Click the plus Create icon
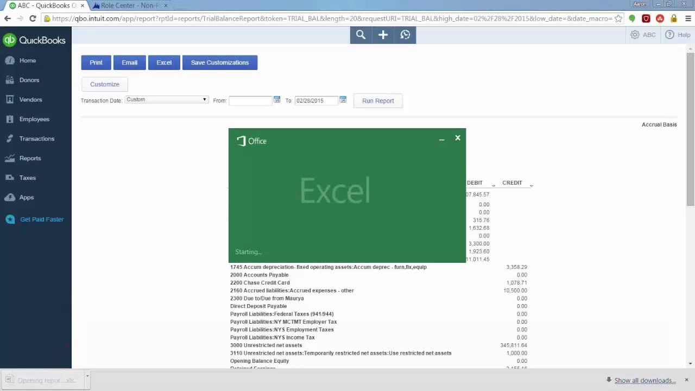695x391 pixels. [x=383, y=35]
